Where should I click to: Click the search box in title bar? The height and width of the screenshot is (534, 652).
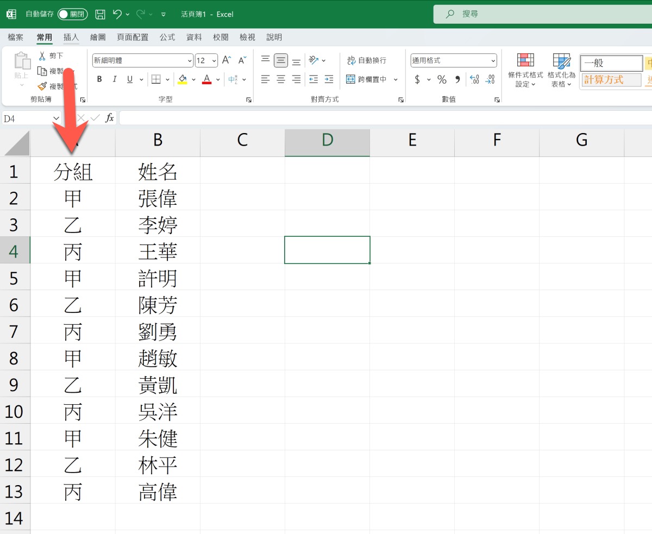(x=543, y=14)
